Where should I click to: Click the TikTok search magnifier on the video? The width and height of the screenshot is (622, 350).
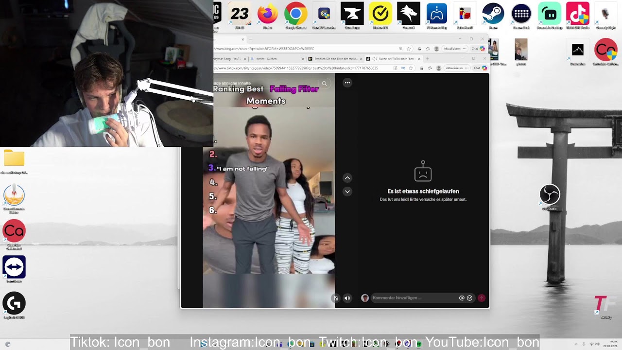pos(325,84)
